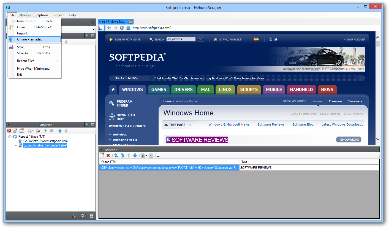
Task: Click gray up arrow in Selection toolbar
Action: click(129, 155)
